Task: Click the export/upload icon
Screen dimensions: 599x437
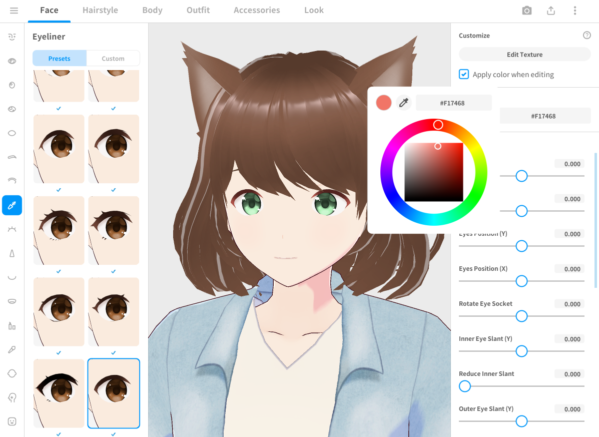Action: 551,11
